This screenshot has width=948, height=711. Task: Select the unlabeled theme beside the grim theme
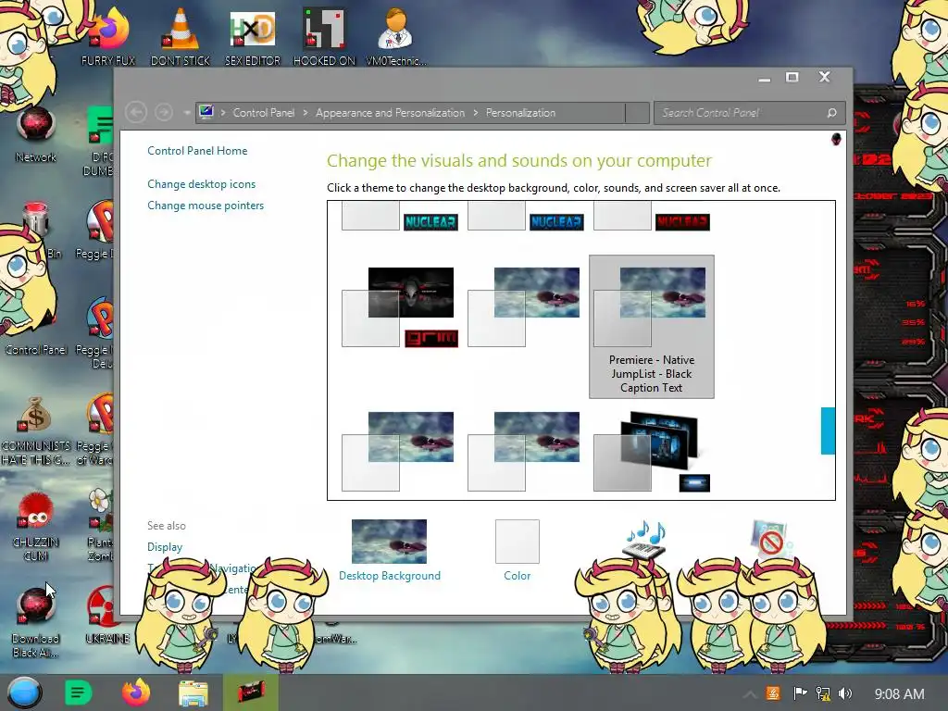(524, 307)
